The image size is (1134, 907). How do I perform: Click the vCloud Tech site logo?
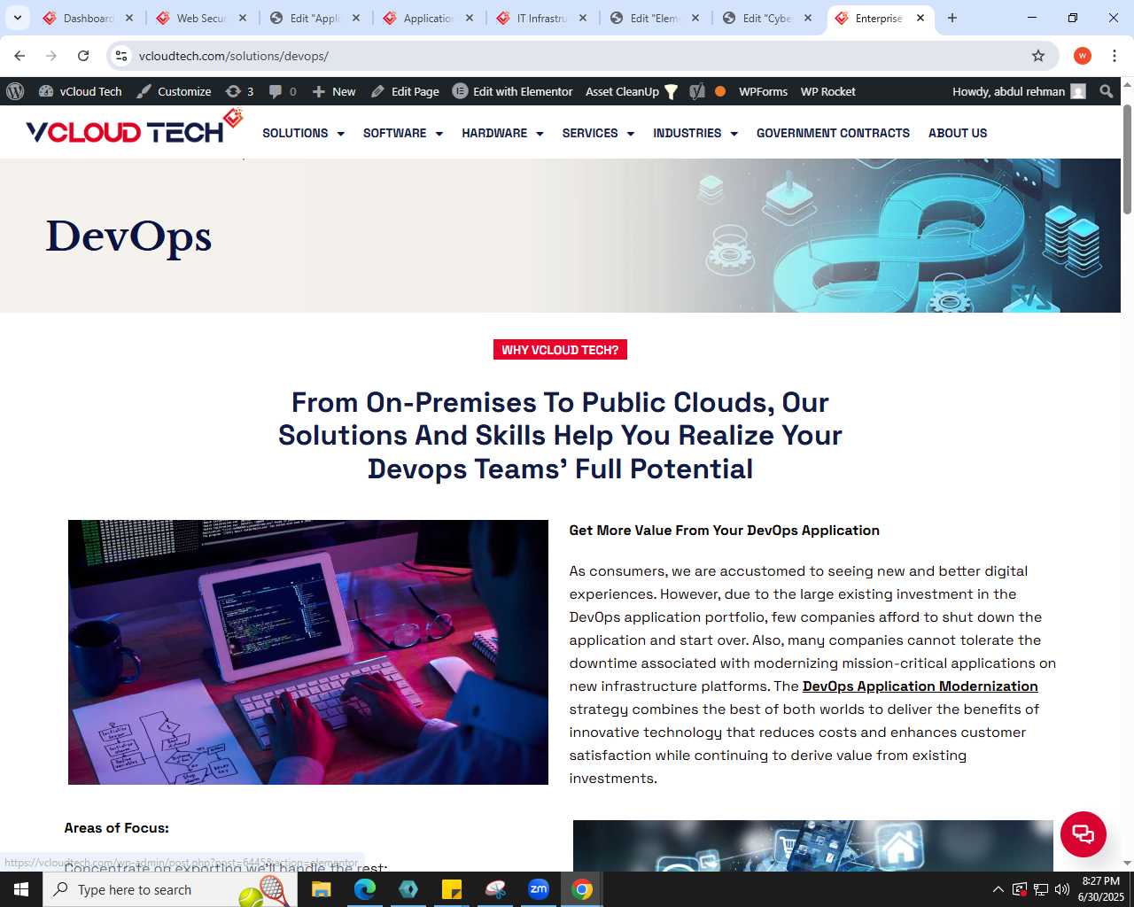tap(134, 128)
